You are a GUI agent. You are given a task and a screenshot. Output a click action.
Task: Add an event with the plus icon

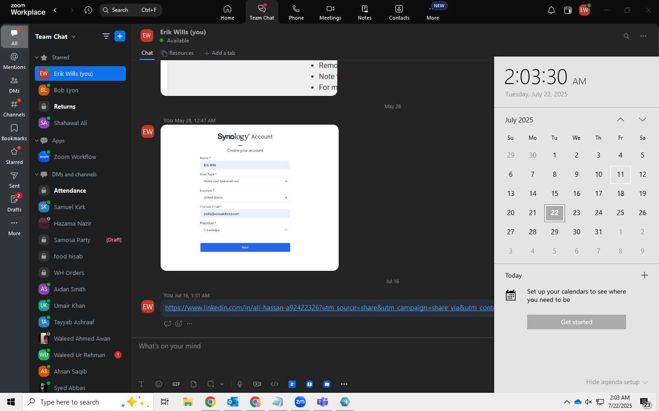point(644,275)
